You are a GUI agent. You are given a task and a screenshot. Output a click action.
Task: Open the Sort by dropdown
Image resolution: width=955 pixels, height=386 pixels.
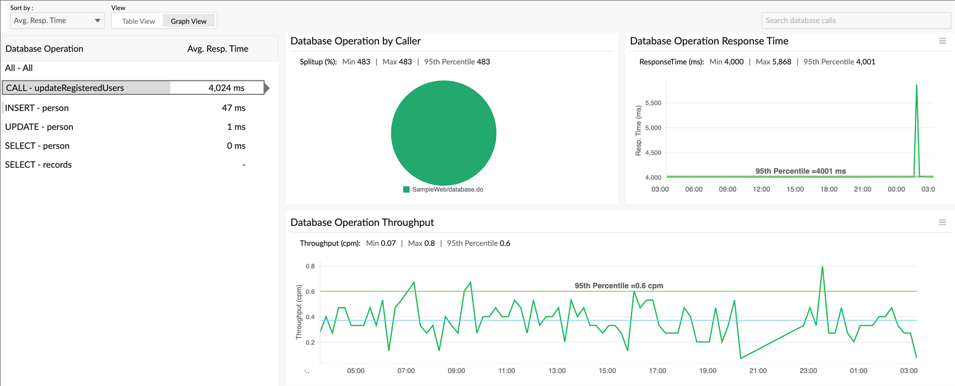click(57, 21)
